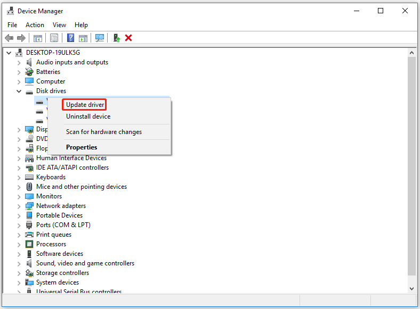Click the Keyboards category icon
This screenshot has width=420, height=309.
click(x=29, y=177)
